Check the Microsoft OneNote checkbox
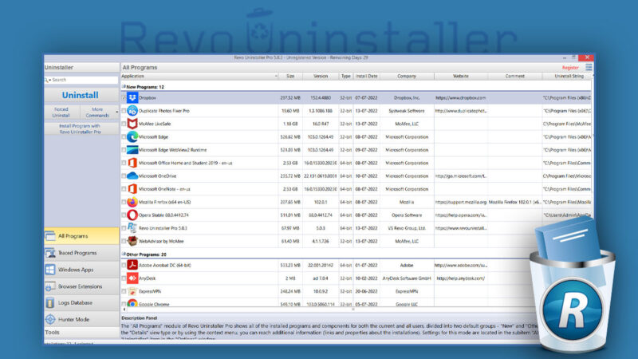 coord(124,189)
